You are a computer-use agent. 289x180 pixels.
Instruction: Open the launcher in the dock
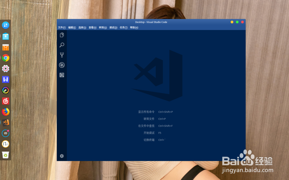[x=5, y=25]
